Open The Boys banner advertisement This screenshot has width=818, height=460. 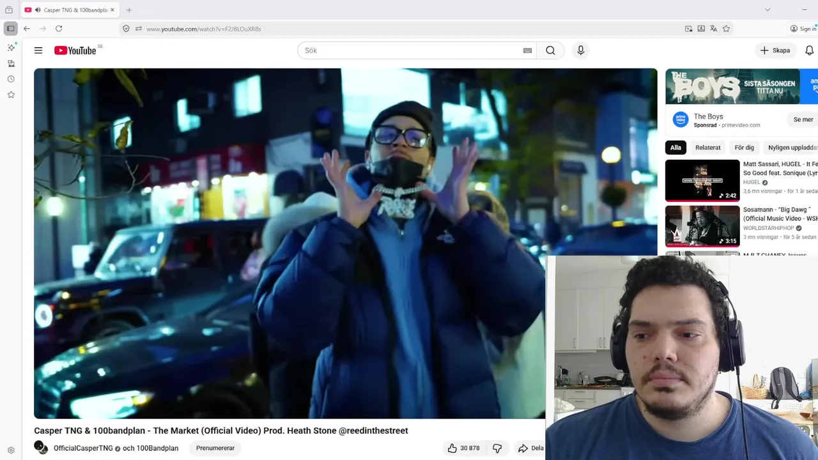tap(741, 86)
